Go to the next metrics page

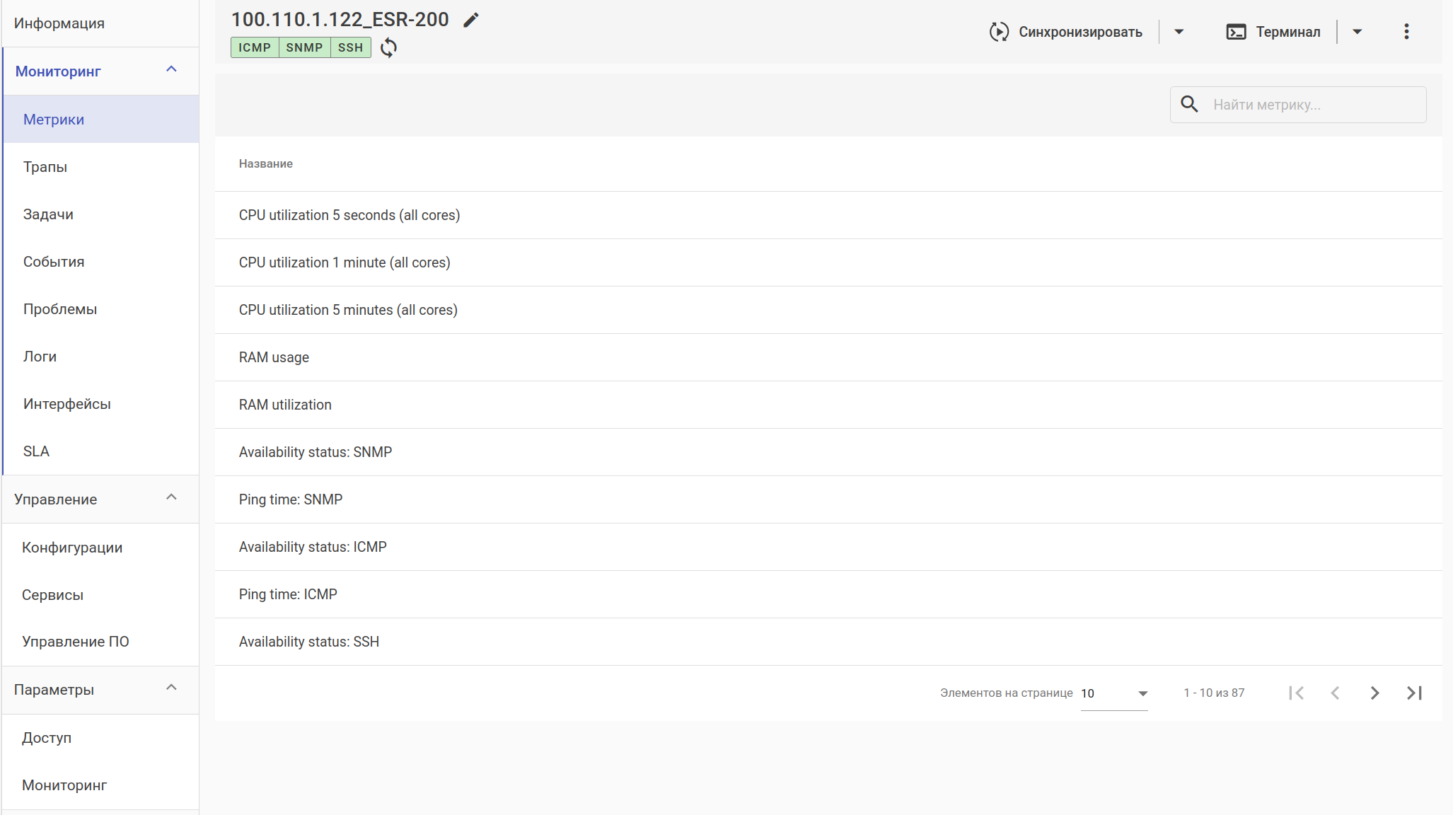[x=1374, y=693]
